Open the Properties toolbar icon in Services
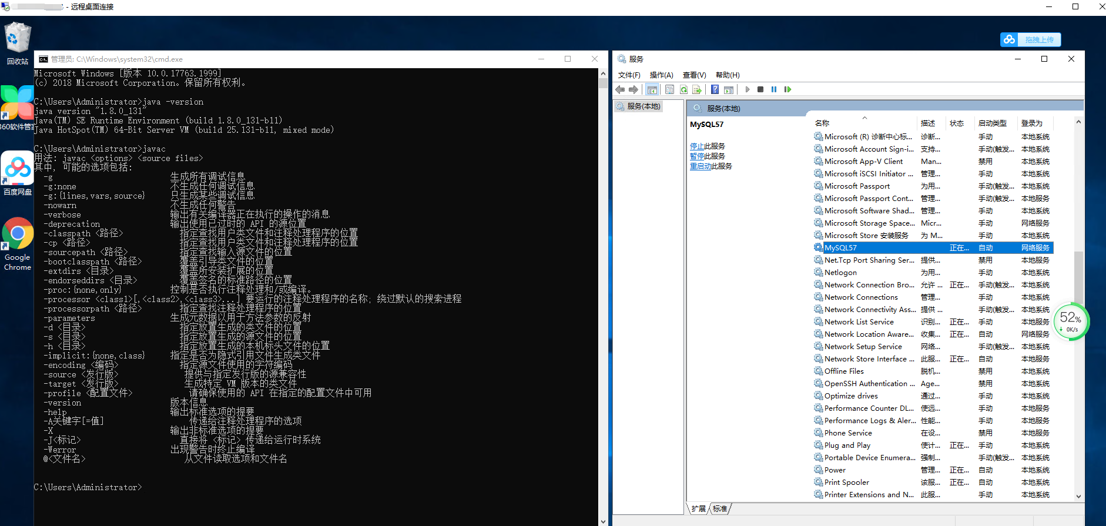This screenshot has height=526, width=1106. pos(669,89)
